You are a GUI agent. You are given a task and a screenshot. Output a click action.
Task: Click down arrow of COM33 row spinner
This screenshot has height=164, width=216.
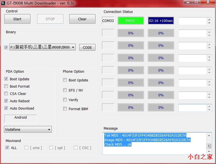coord(209,23)
